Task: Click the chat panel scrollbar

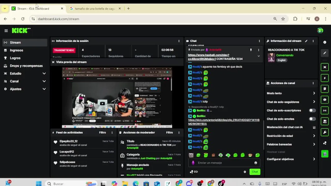Action: [263, 135]
